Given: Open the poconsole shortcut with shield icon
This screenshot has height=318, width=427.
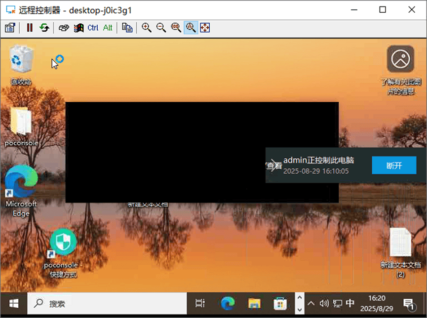Looking at the screenshot, I should [63, 242].
